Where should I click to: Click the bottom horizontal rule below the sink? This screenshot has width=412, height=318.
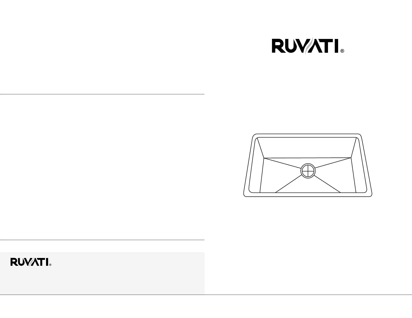tap(308, 295)
